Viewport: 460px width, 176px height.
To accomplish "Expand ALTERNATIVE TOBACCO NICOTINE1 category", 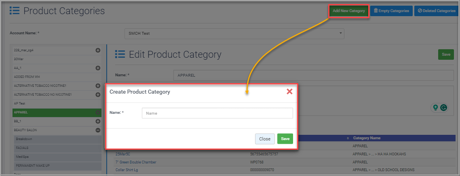I will click(x=98, y=86).
